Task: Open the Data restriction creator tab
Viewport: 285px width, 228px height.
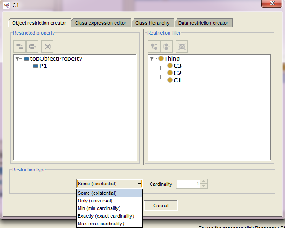Action: tap(203, 23)
